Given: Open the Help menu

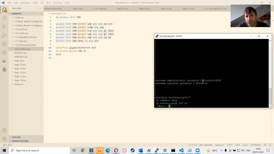Looking at the screenshot, I should 67,3.
